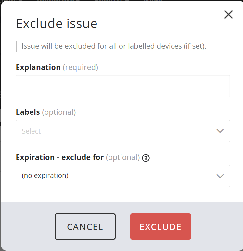This screenshot has height=251, width=243.
Task: Expand the Labels chevron arrow
Action: (220, 131)
